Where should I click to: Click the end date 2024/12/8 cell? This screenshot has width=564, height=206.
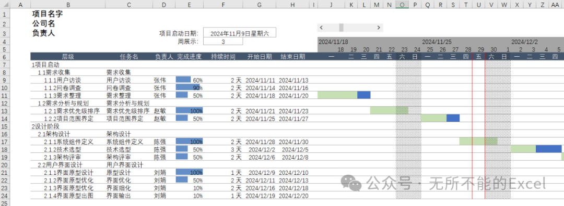295,157
